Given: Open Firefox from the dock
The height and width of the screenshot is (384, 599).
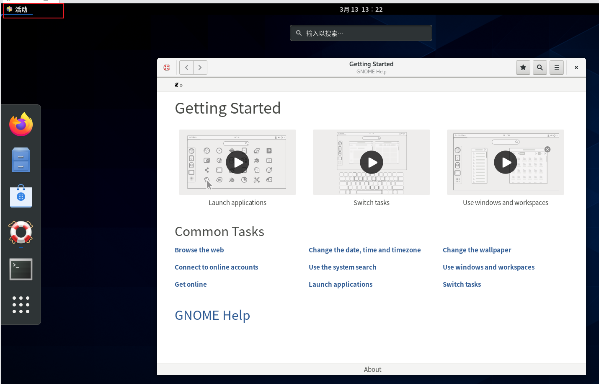Looking at the screenshot, I should coord(21,124).
